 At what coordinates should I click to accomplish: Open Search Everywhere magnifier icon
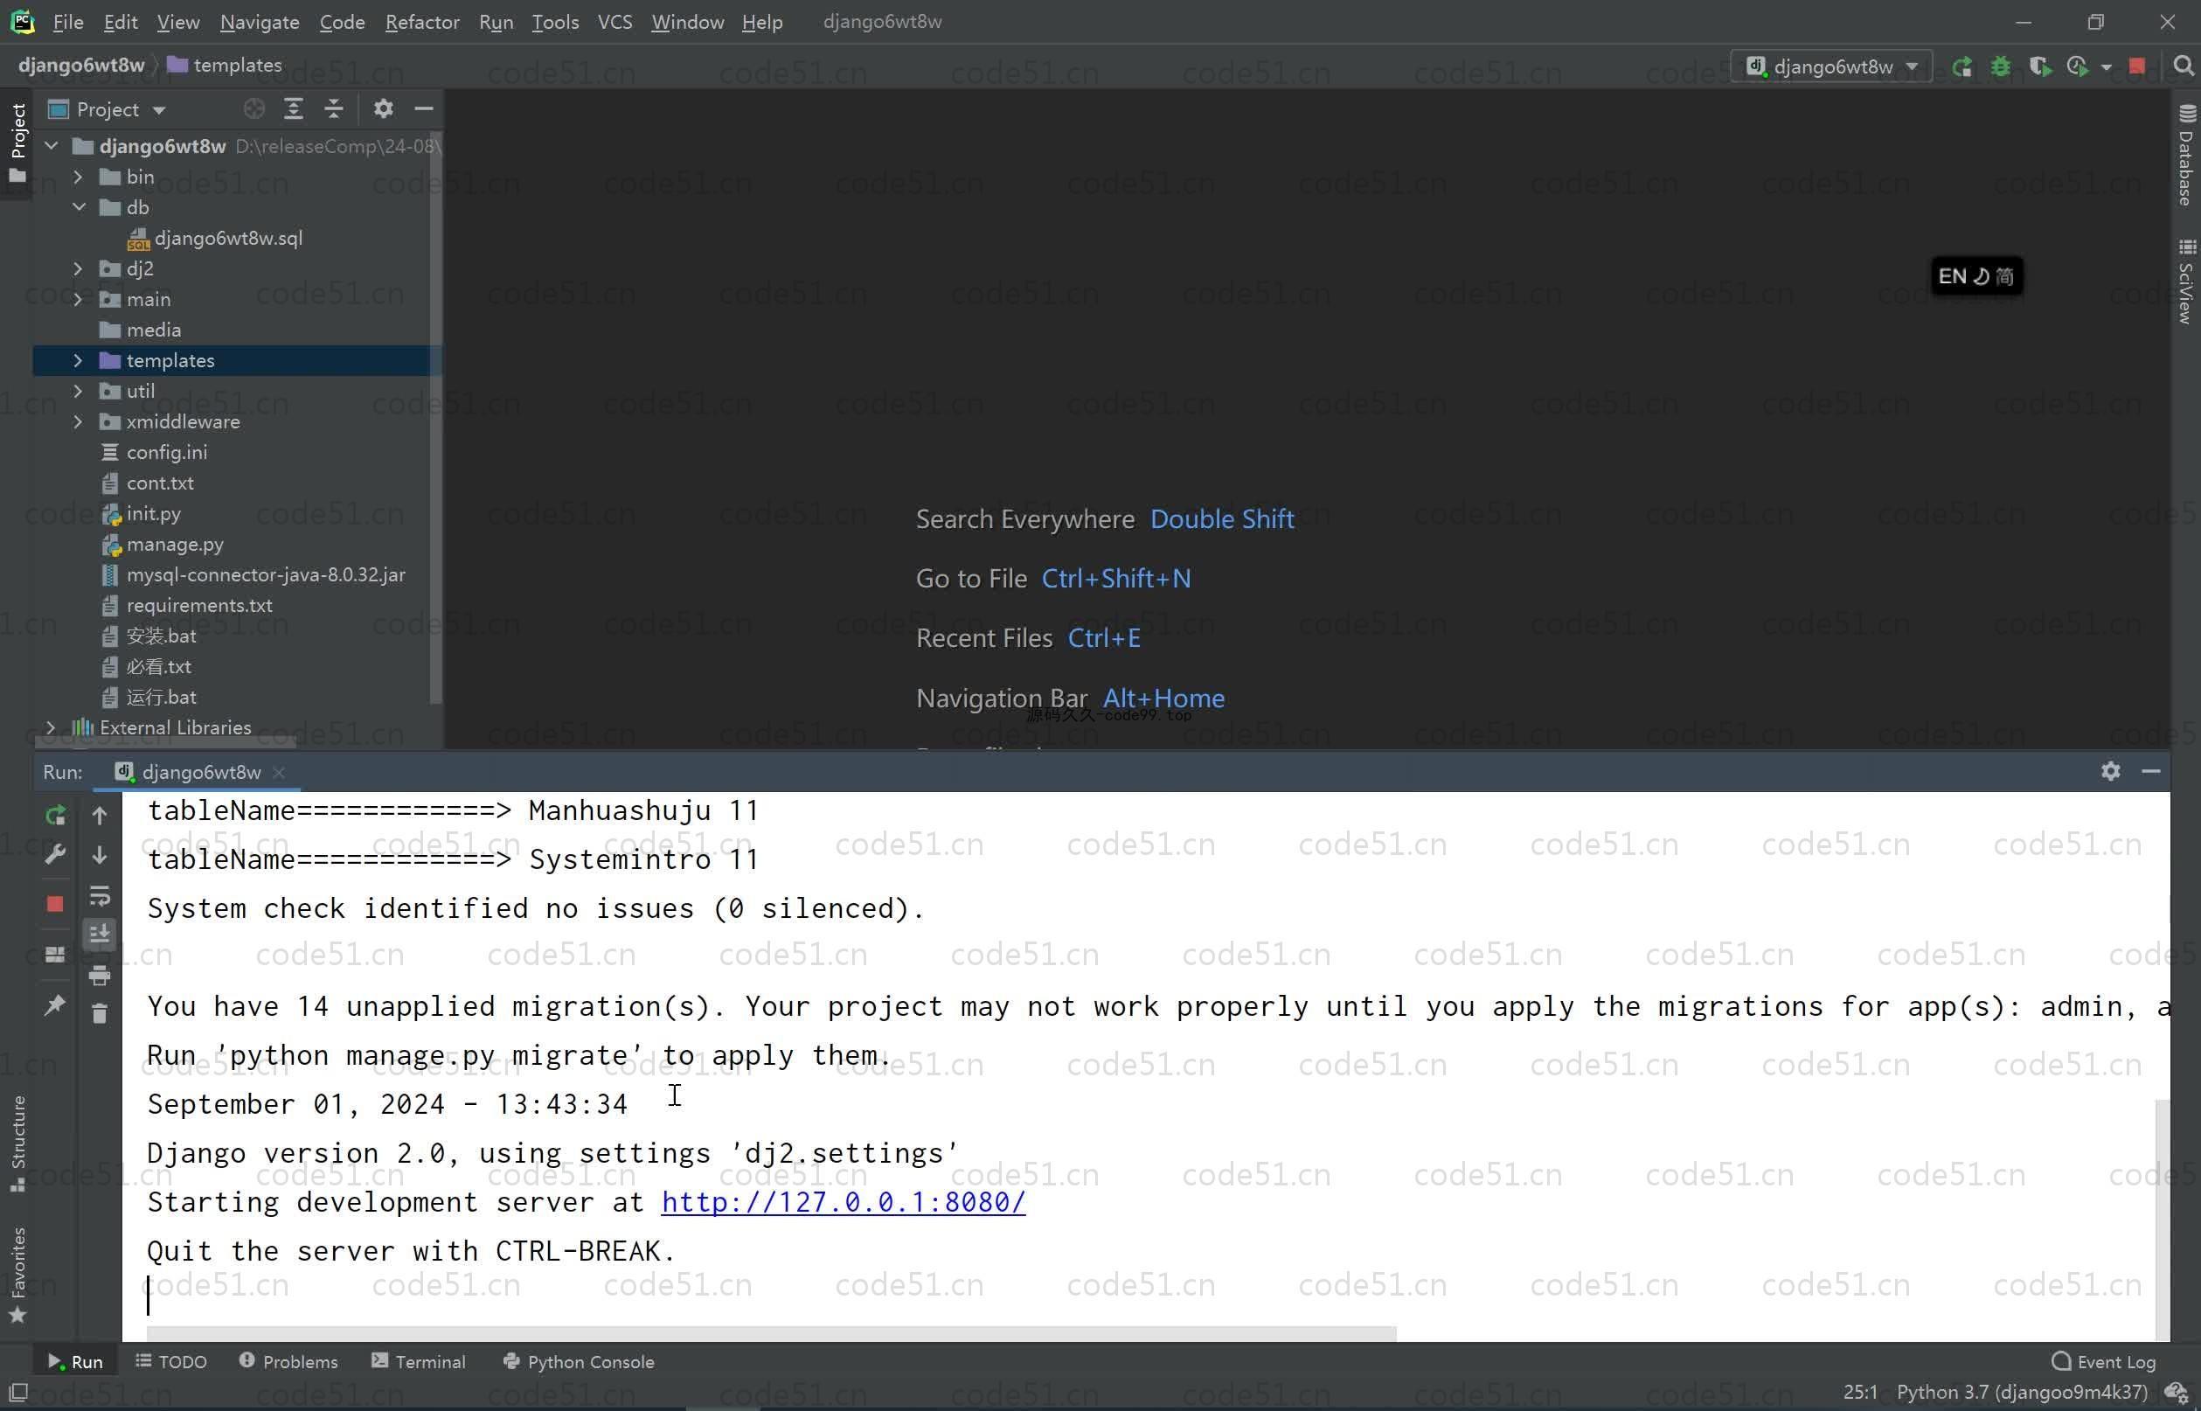(x=2183, y=66)
